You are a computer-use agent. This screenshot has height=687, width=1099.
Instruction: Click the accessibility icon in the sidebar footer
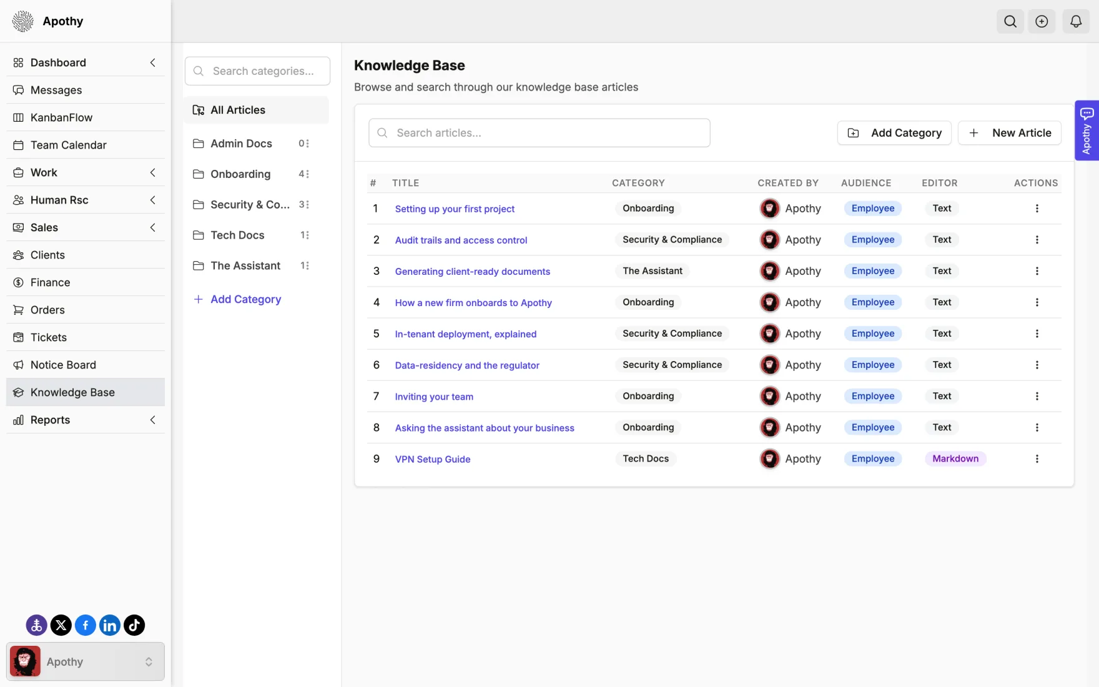click(36, 625)
